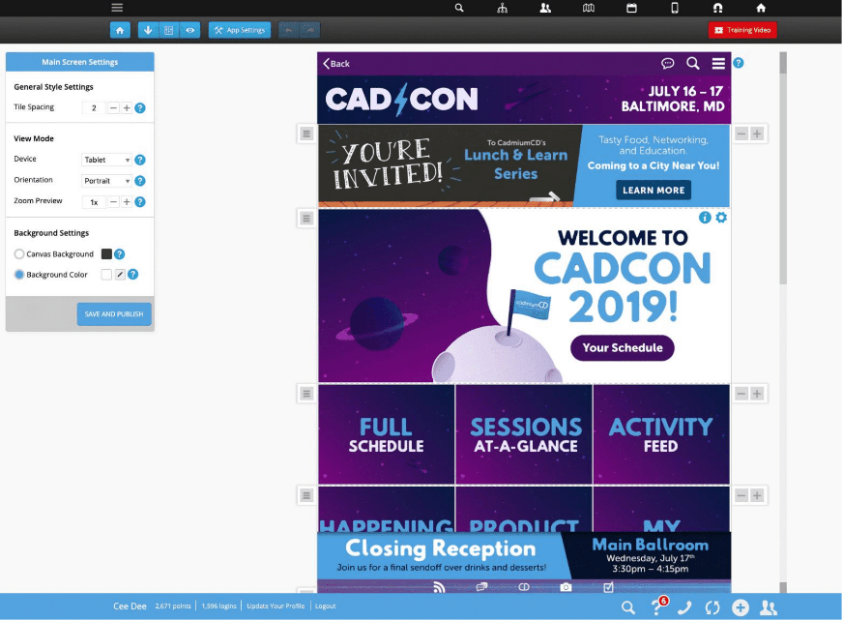Image resolution: width=843 pixels, height=621 pixels.
Task: Open info for the Welcome to CadCon tile
Action: [x=705, y=218]
